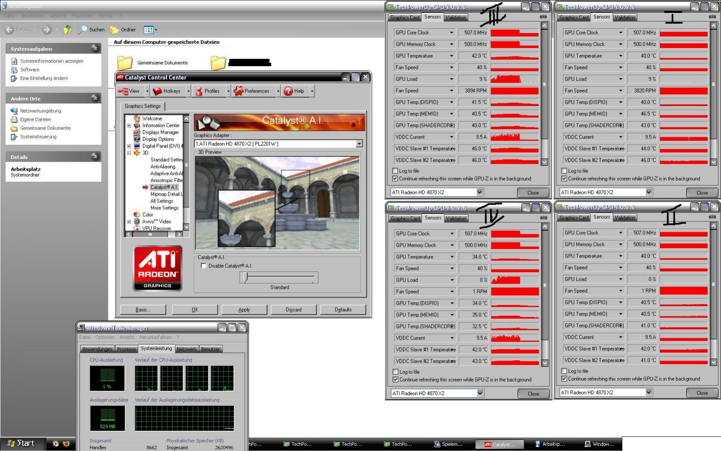Launch Firefox from the quick launch bar

(66, 444)
